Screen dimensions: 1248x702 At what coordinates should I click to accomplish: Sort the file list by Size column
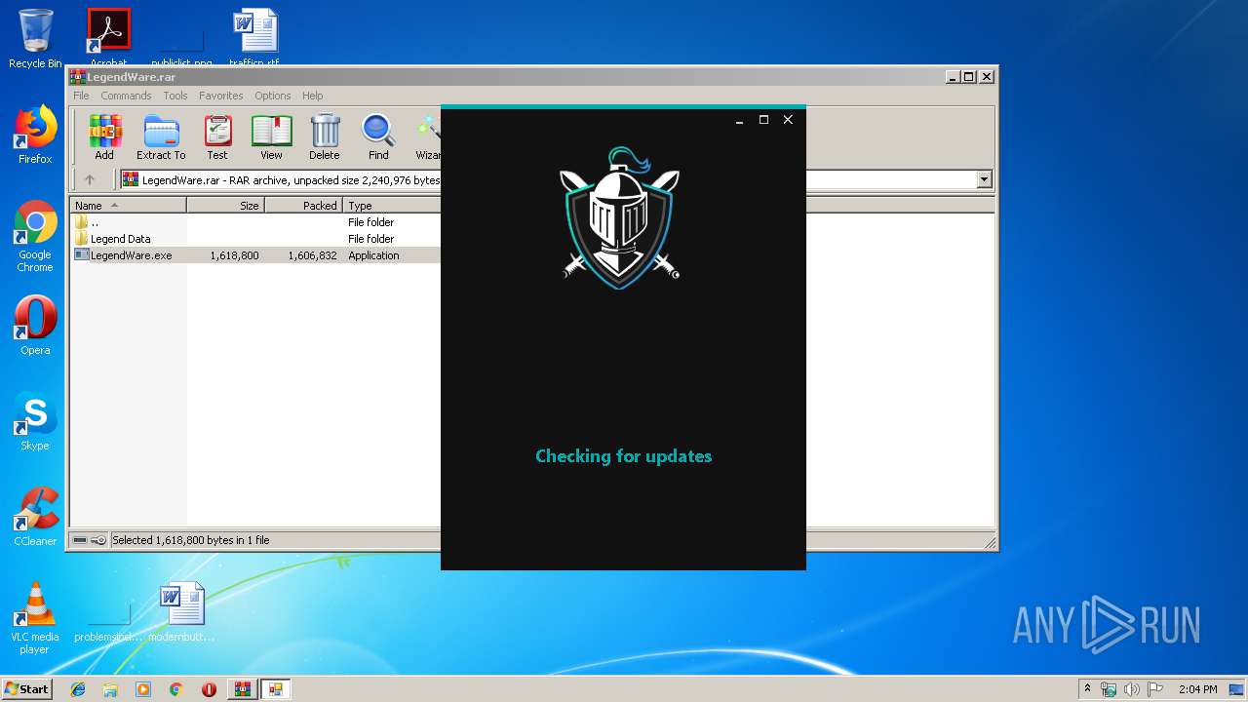tap(226, 206)
